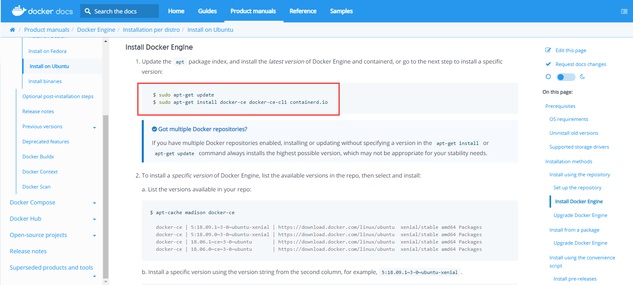Click the 5:18.09.1~3-0~ubuntu-xenial inline code example

coord(420,272)
